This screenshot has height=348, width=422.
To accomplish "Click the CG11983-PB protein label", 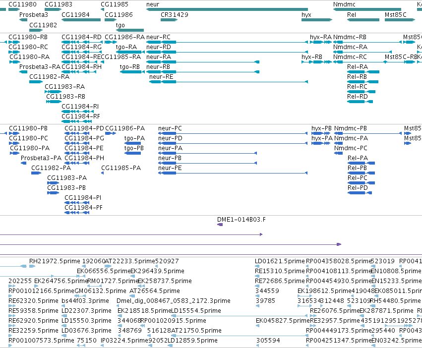I will click(x=66, y=187).
